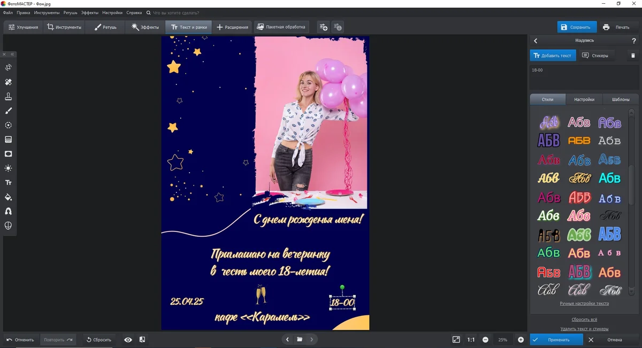Zoom out with the minus button
The image size is (642, 348).
pyautogui.click(x=485, y=339)
